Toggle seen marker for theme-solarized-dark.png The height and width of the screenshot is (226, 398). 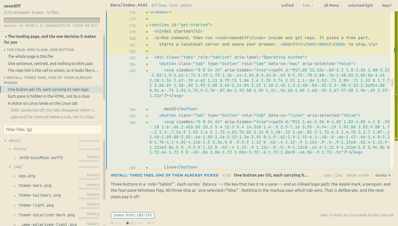click(15, 215)
